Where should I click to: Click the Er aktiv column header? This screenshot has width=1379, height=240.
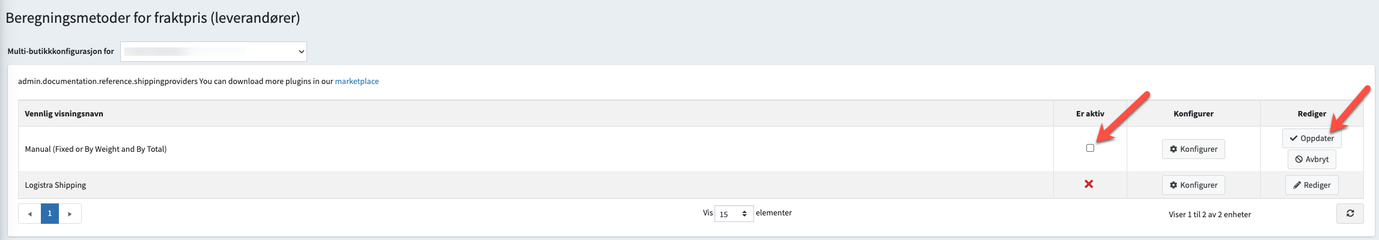click(1090, 114)
